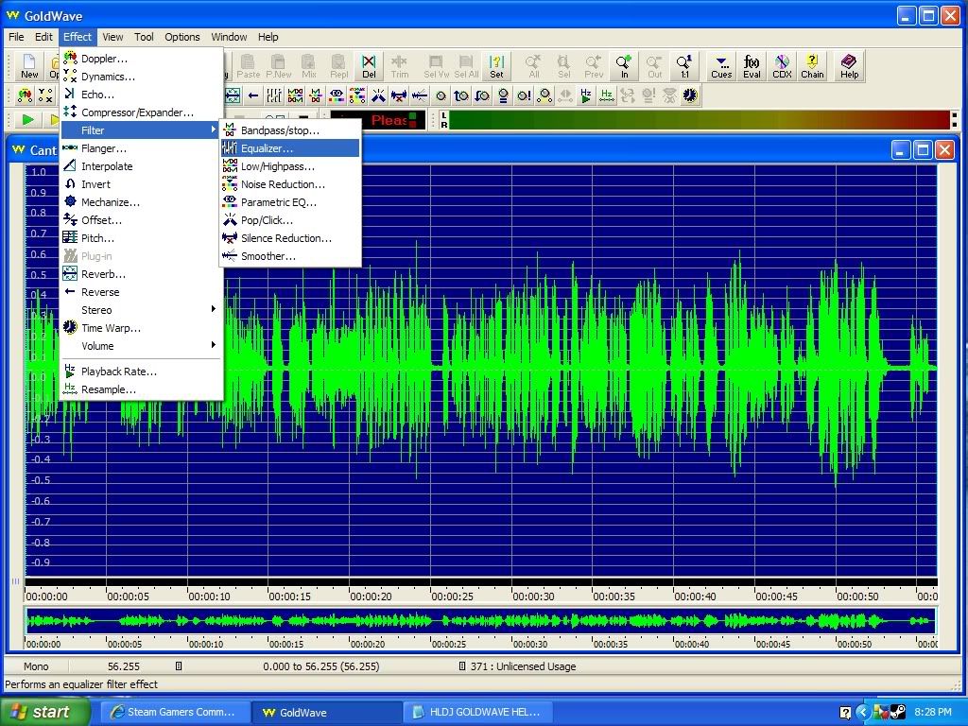Click the overview waveform strip at bottom
The width and height of the screenshot is (968, 726).
[x=480, y=621]
